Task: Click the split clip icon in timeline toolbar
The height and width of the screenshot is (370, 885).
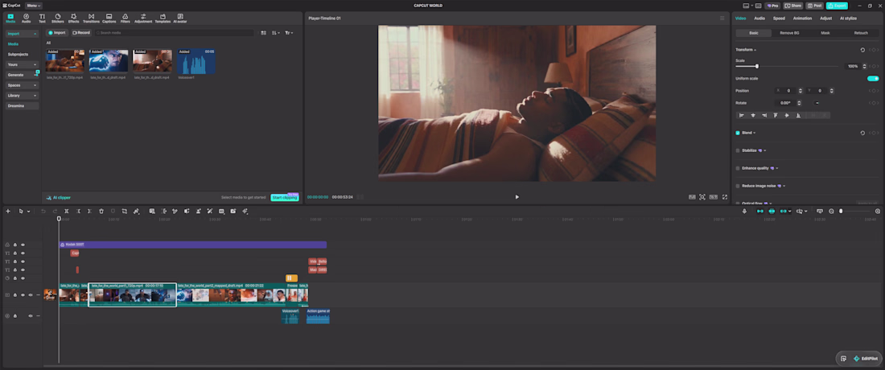Action: (x=67, y=211)
